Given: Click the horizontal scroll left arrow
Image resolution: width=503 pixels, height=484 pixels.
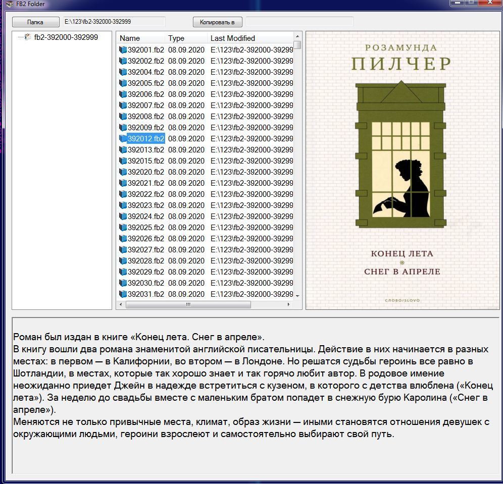Looking at the screenshot, I should click(121, 304).
